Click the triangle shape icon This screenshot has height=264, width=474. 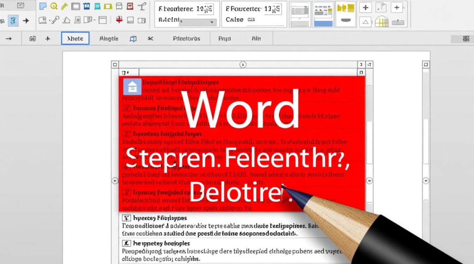pos(365,22)
